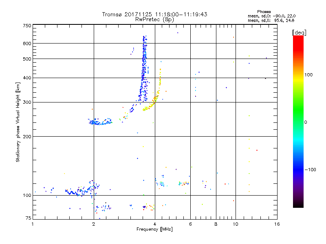Click the y-axis tick label 75
Screen dimensions: 326x244
(x=29, y=218)
